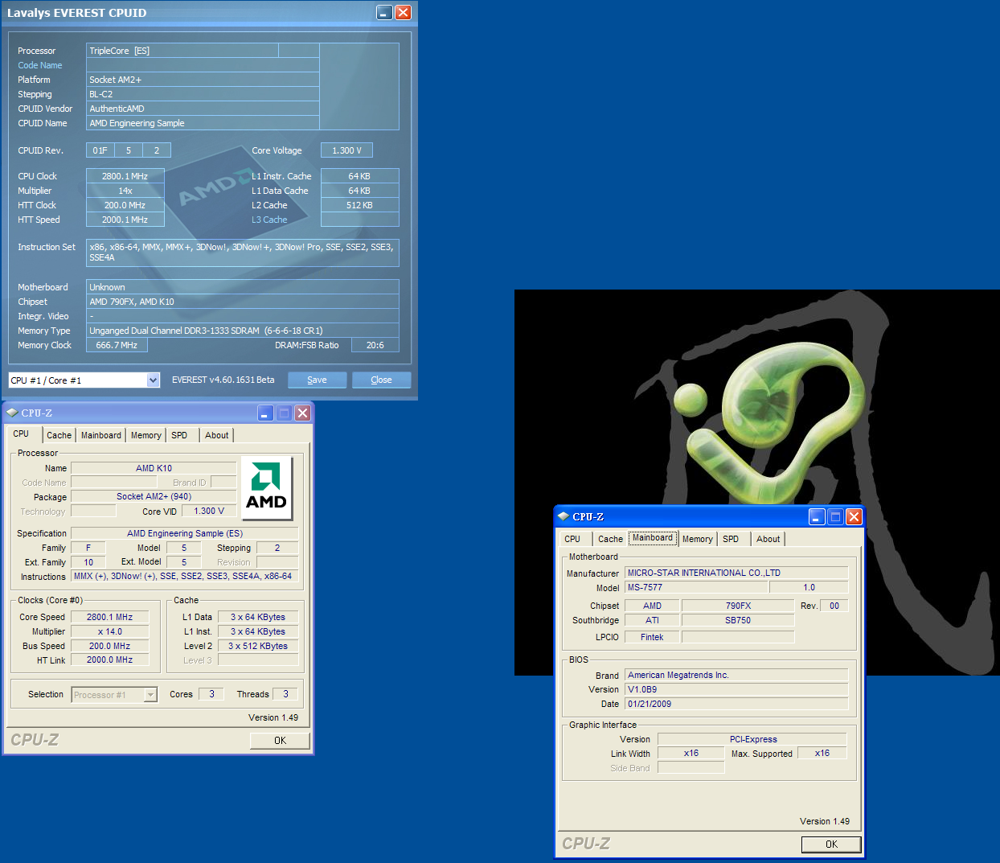Expand the Processor #1 selection dropdown

pyautogui.click(x=150, y=695)
